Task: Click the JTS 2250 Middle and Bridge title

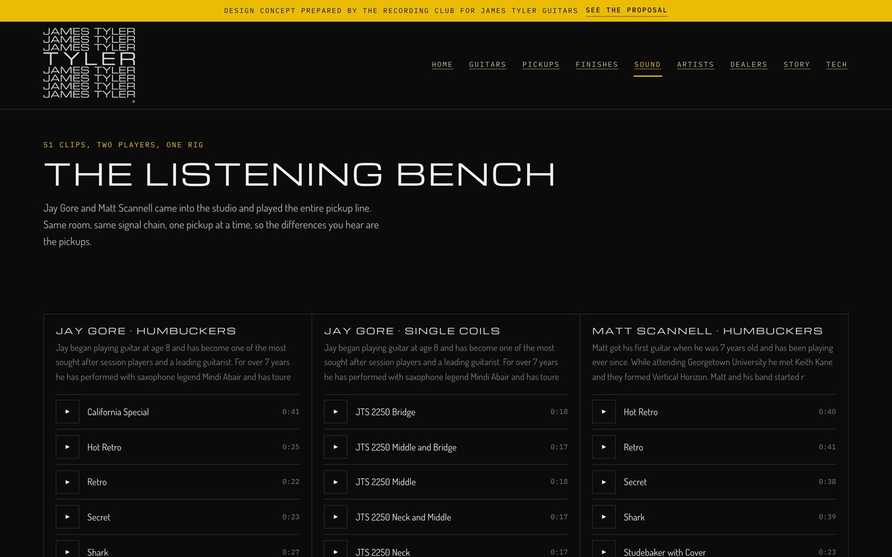Action: click(x=406, y=447)
